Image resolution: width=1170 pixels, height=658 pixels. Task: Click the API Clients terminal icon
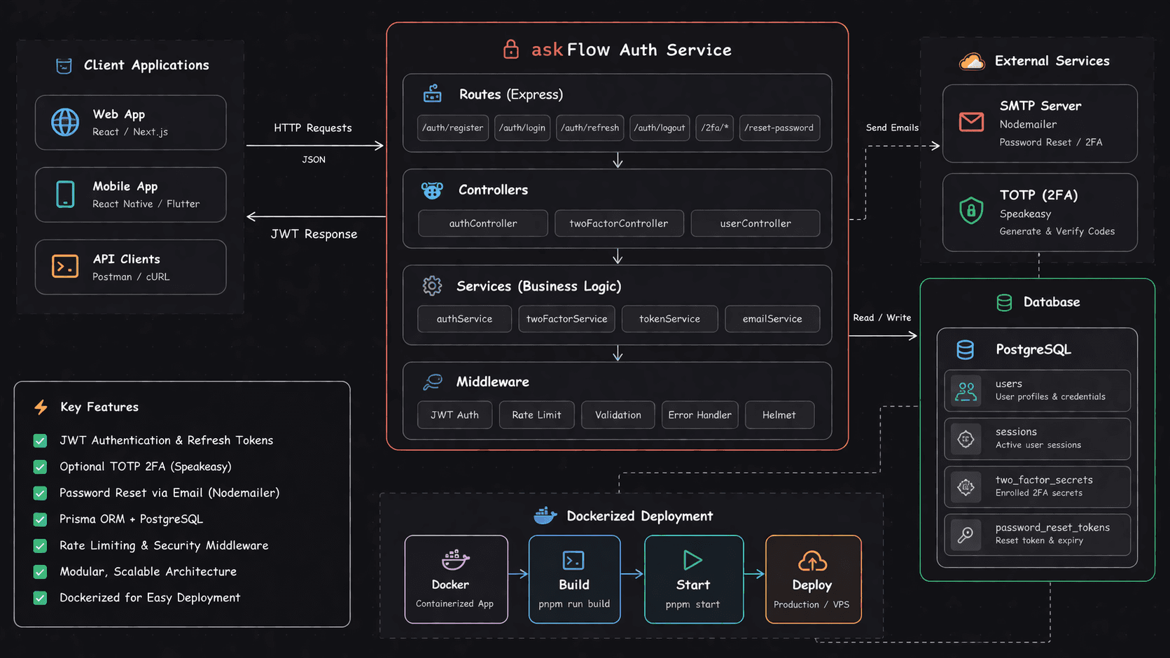coord(65,267)
